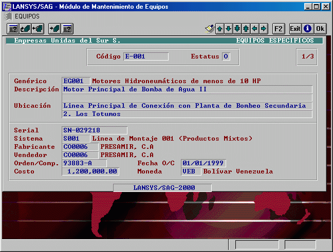The width and height of the screenshot is (333, 252).
Task: Click the Vendedor code field CO0006
Action: point(80,155)
